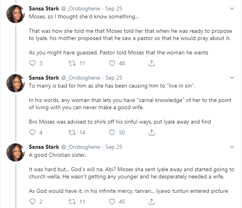Open the Sep 25 timestamp of the third tweet
Screen dimensions: 242x208
tap(114, 147)
